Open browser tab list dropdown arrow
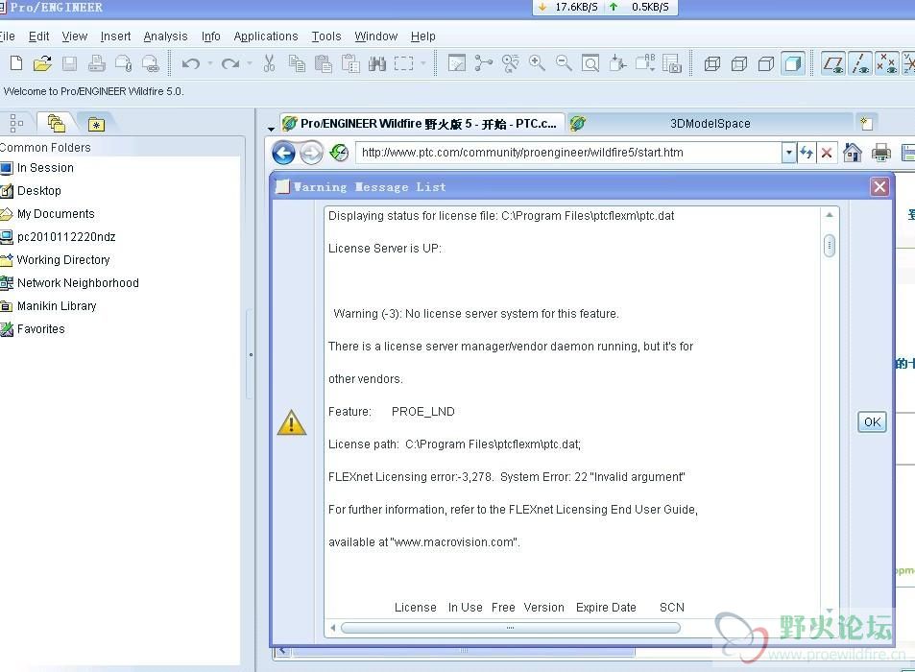Viewport: 915px width, 672px height. (x=271, y=128)
